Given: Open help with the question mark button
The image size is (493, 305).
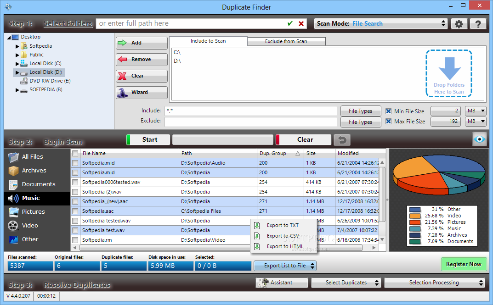Looking at the screenshot, I should [x=478, y=24].
